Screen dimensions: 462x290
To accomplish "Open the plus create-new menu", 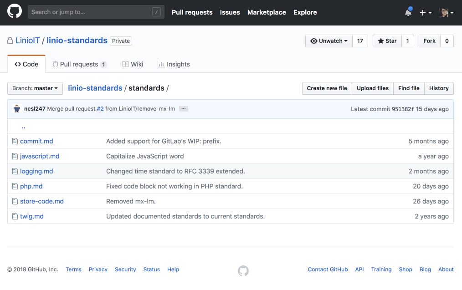I will pyautogui.click(x=426, y=13).
